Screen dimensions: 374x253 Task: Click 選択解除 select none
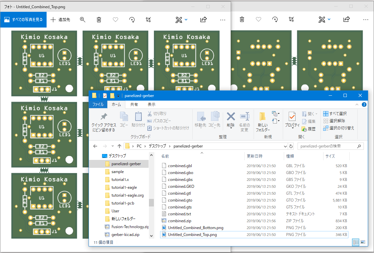click(x=334, y=121)
